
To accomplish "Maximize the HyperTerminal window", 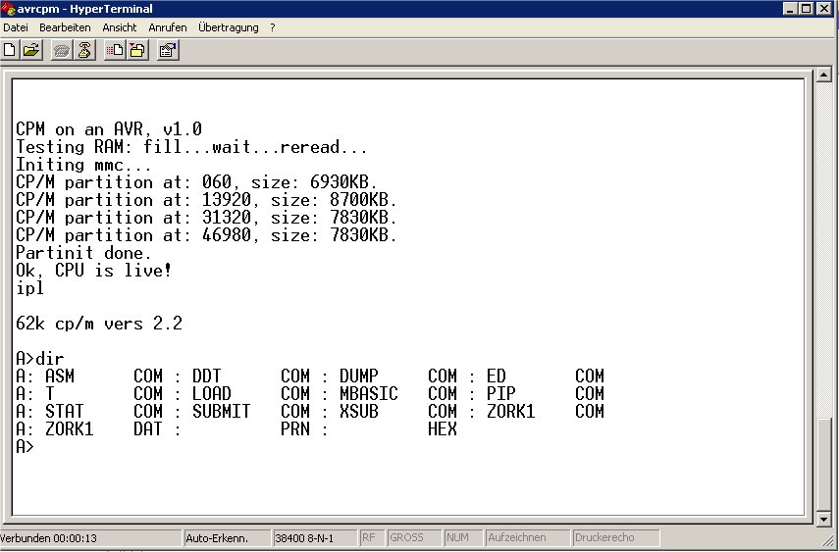I will point(806,9).
